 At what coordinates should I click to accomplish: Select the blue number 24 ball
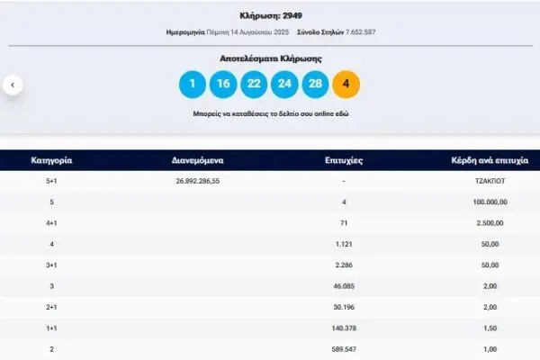coord(284,85)
